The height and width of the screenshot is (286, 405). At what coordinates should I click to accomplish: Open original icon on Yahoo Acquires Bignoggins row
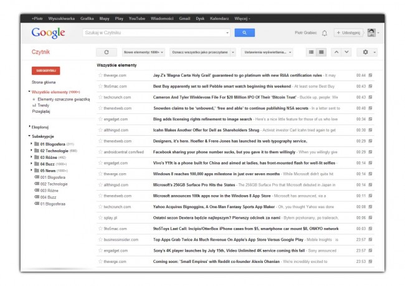tap(370, 207)
